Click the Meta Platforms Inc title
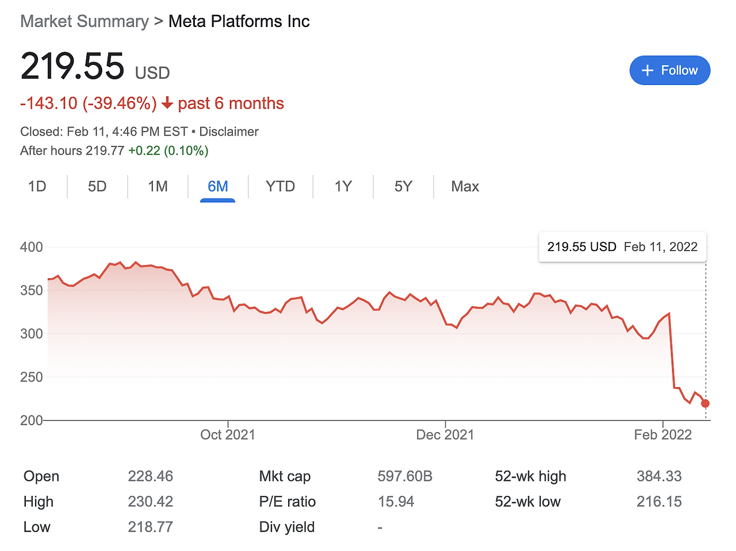736x551 pixels. (239, 21)
